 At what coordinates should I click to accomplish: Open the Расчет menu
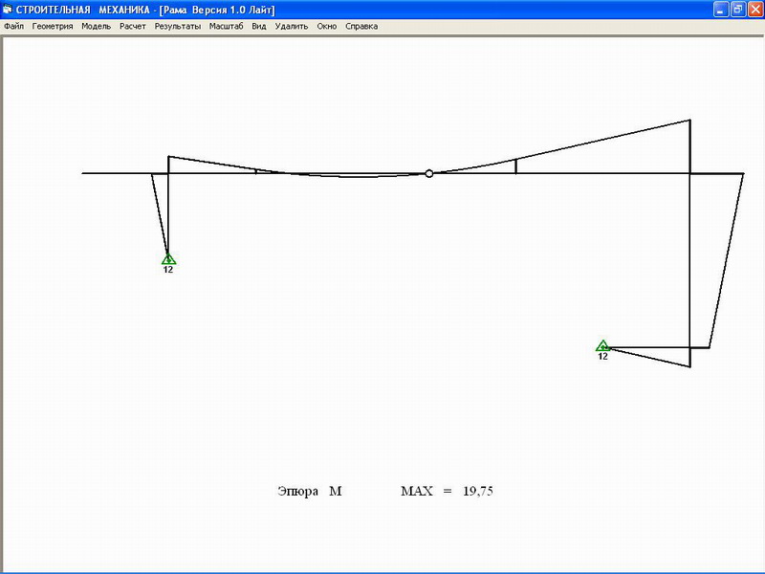click(x=133, y=27)
